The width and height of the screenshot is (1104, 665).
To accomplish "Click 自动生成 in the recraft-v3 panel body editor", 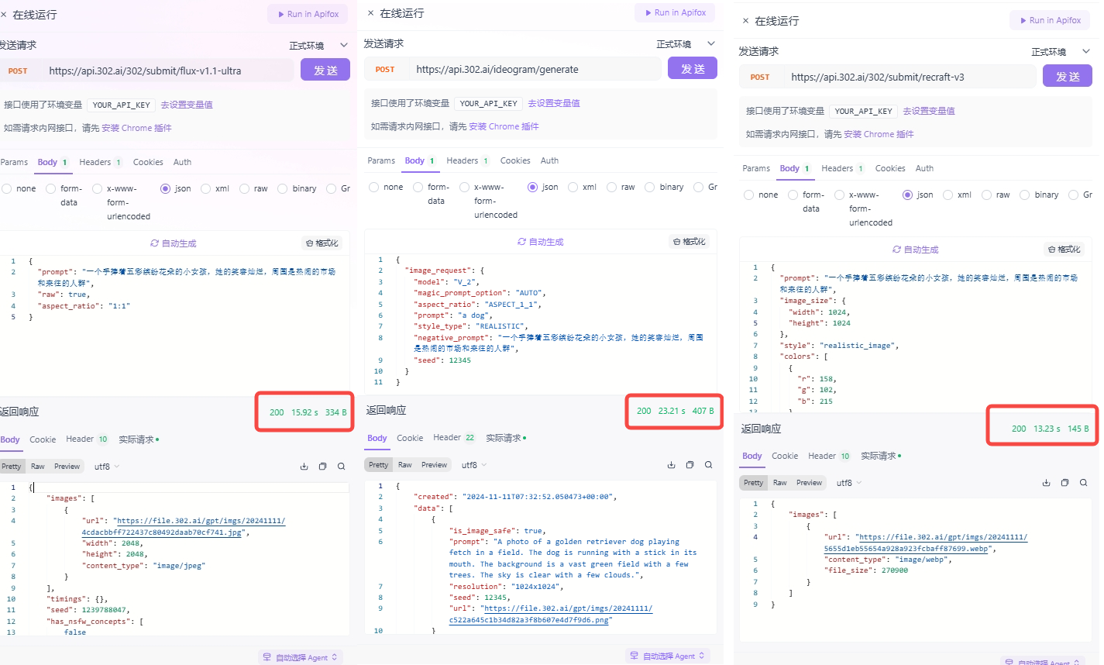I will click(916, 250).
